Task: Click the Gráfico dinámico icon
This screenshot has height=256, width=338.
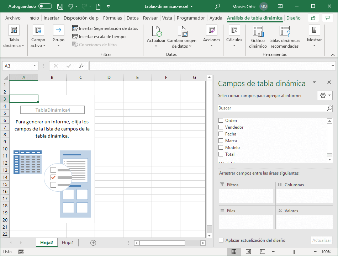Action: click(258, 31)
